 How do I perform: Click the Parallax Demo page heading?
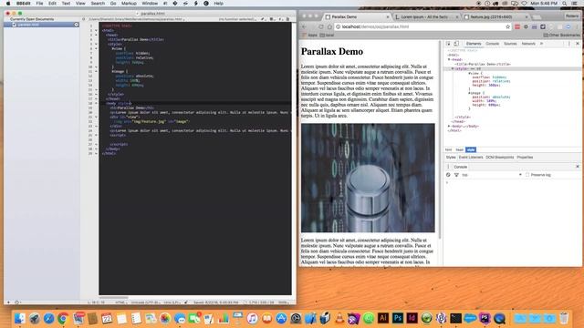click(332, 51)
